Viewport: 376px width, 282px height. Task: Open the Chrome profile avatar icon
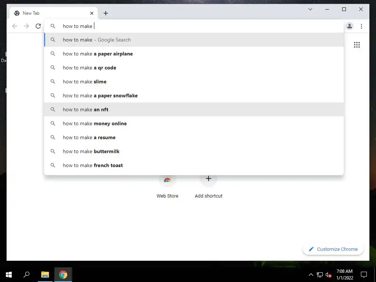pyautogui.click(x=350, y=26)
